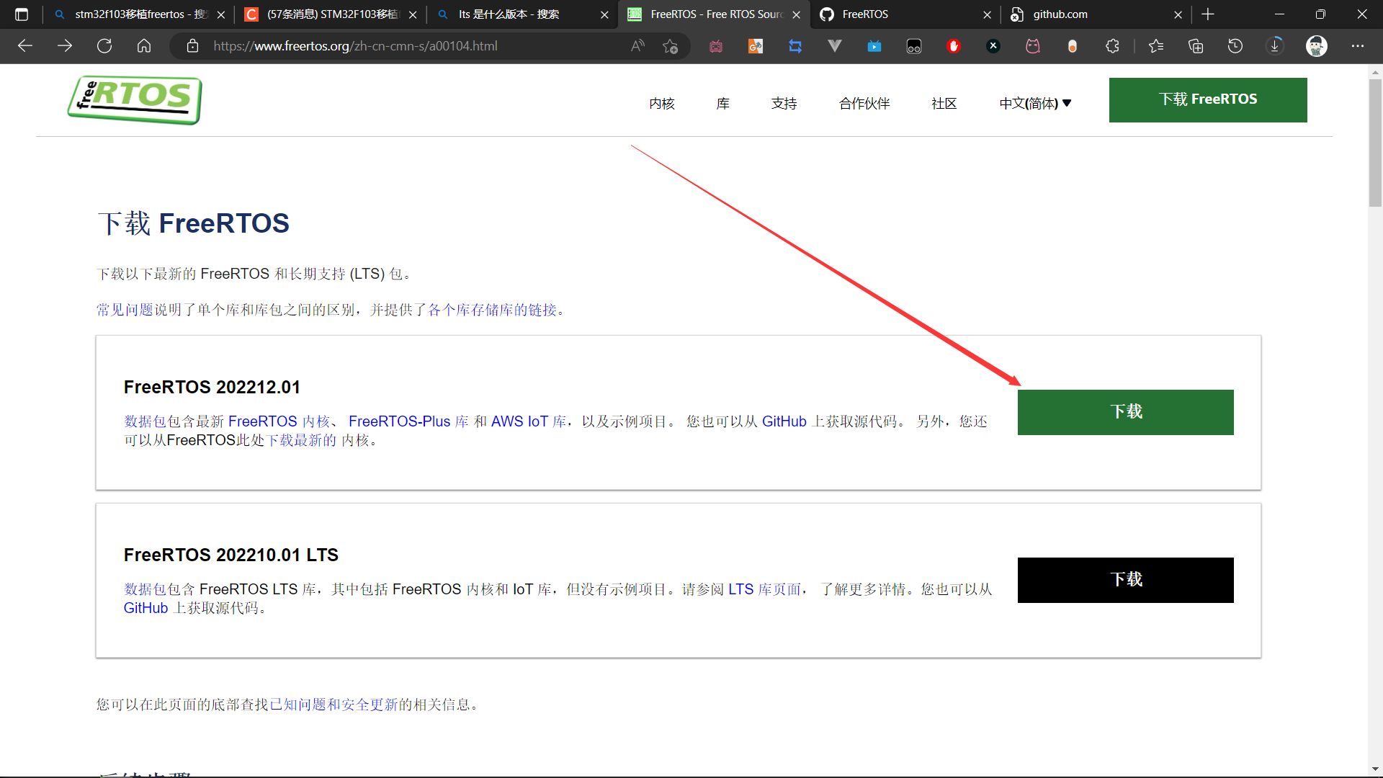Click the read aloud icon in address bar

coord(637,46)
